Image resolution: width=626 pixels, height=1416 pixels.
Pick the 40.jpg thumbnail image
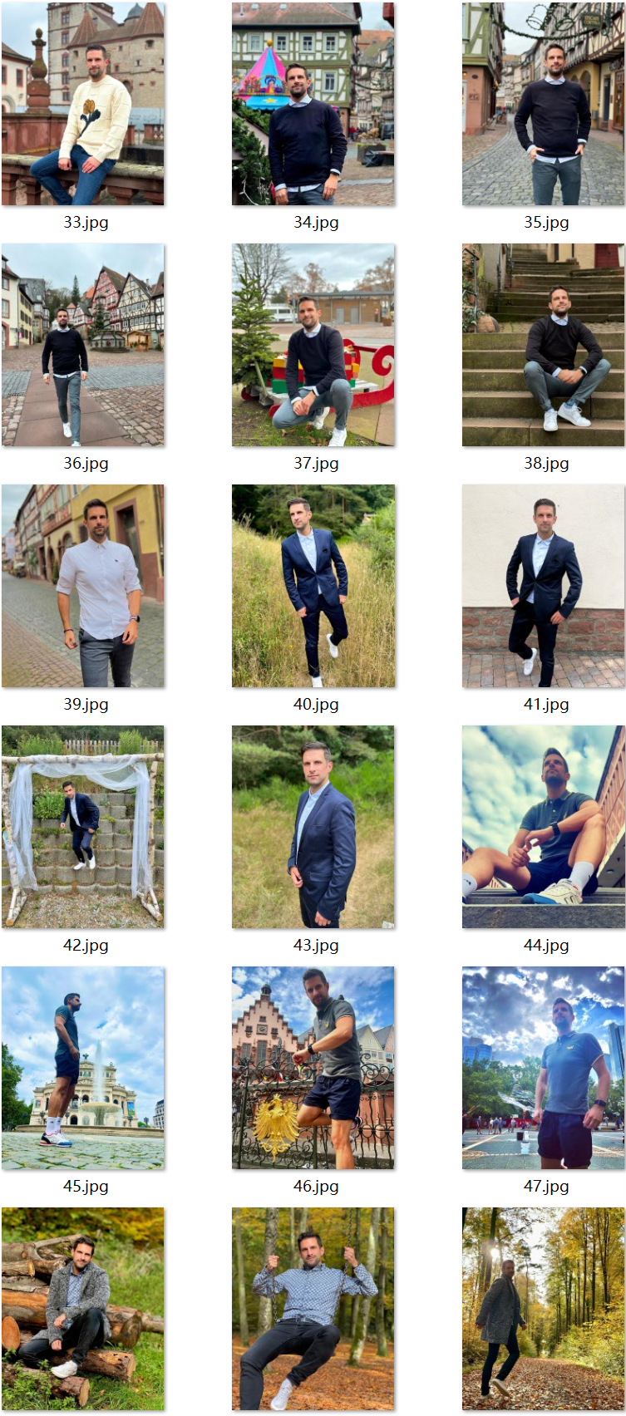pos(313,586)
